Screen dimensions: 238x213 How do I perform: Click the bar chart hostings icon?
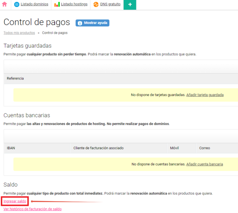(57, 5)
